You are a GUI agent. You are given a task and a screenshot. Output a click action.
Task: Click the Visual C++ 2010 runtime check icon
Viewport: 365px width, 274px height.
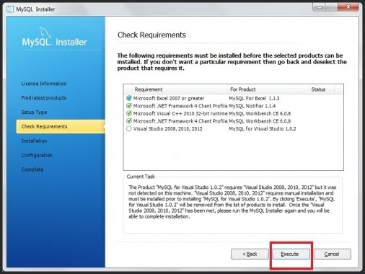(x=129, y=113)
